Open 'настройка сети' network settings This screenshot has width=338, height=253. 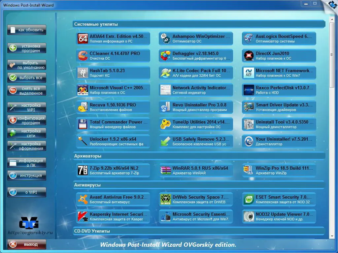(x=27, y=133)
